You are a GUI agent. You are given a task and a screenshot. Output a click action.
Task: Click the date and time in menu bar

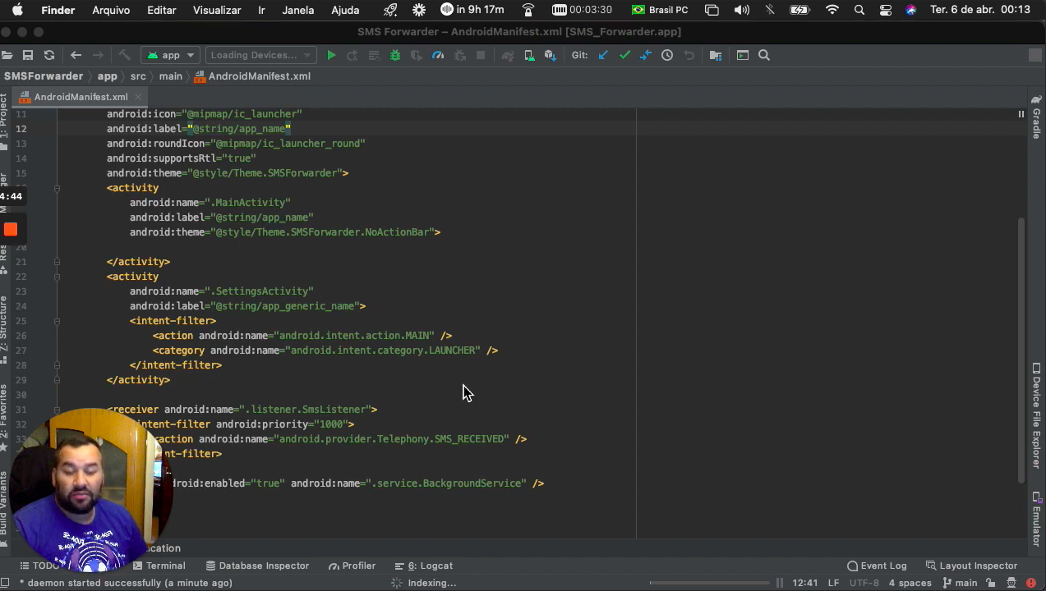point(980,10)
